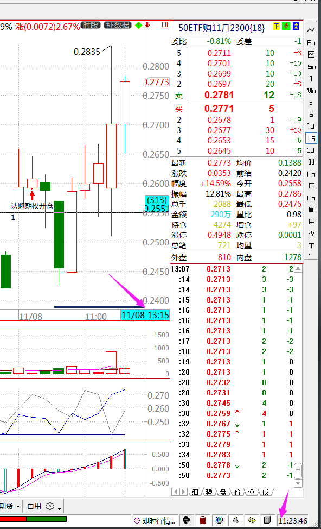Switch to the 1-minute period
Screen dimensions: 321x529
coord(311,79)
